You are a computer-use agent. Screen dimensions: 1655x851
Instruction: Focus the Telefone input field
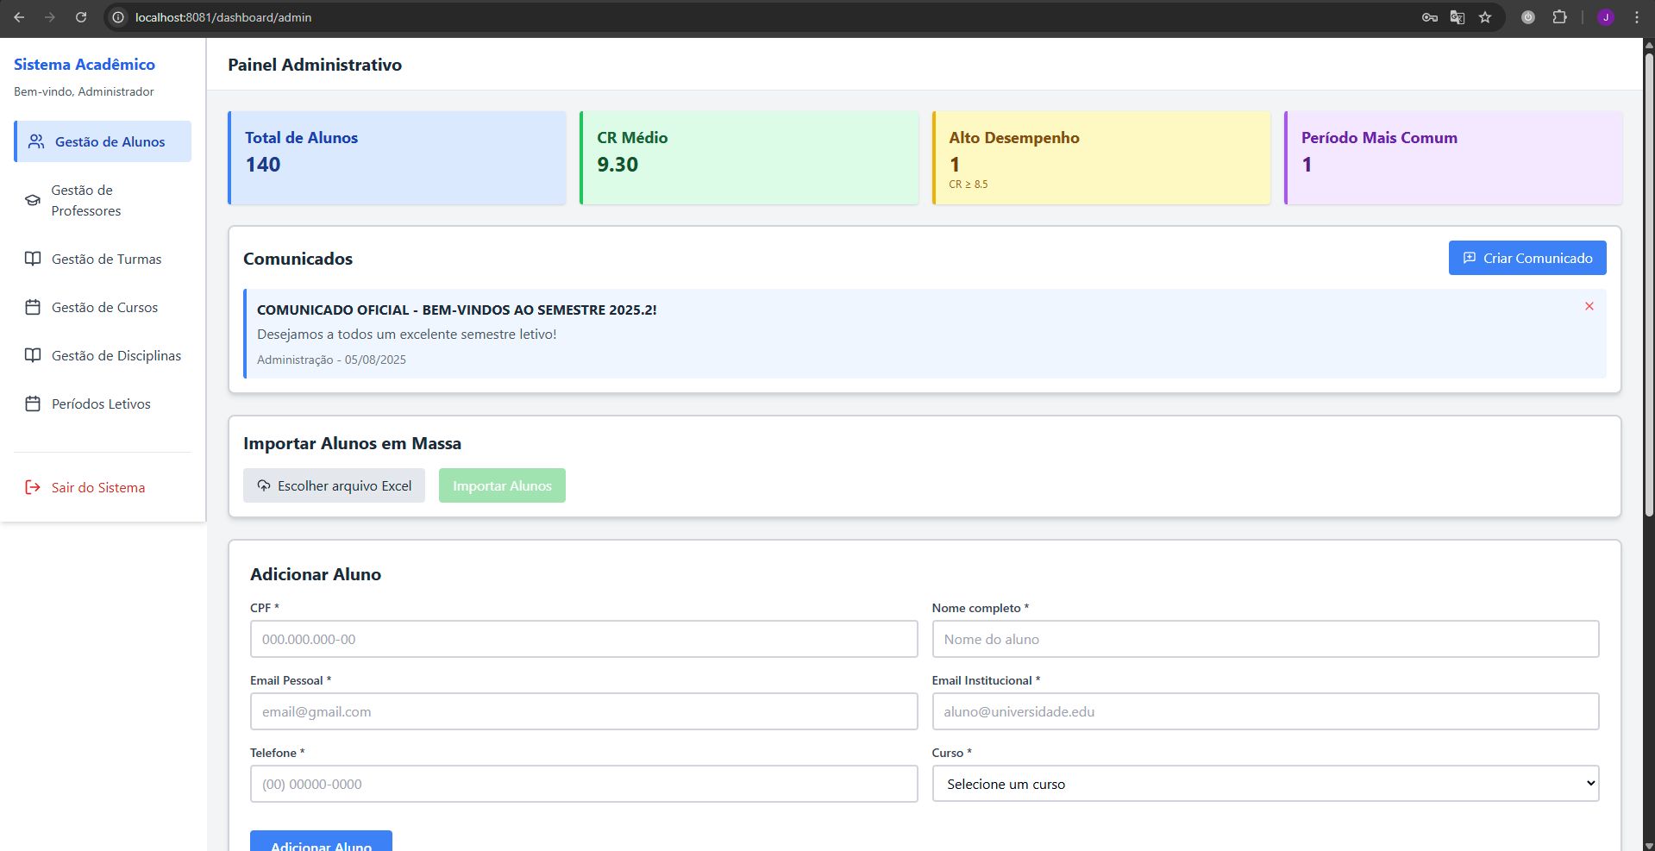click(584, 784)
